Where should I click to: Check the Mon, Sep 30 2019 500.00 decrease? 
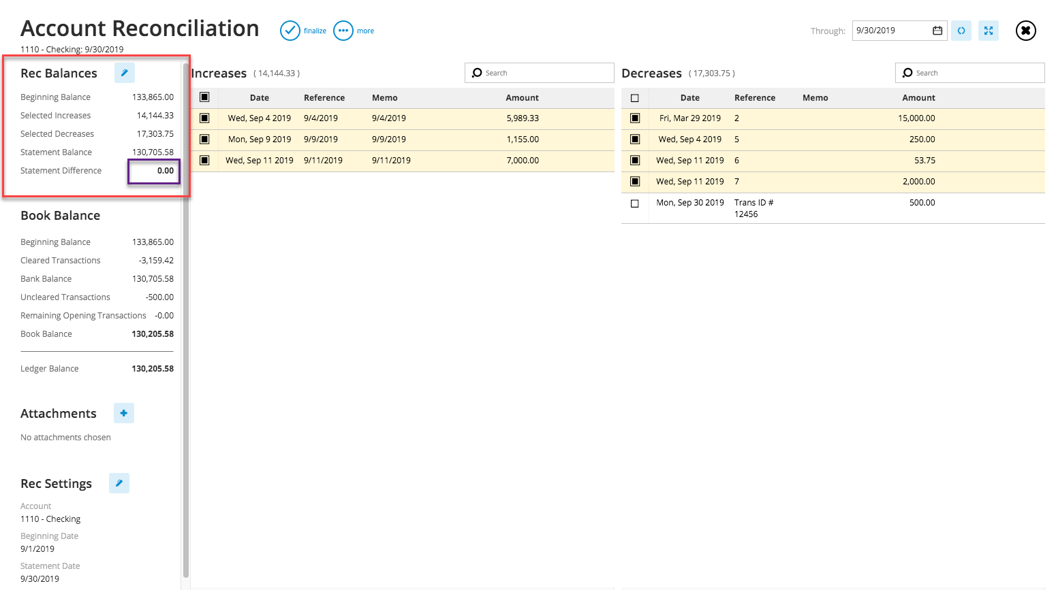click(x=635, y=203)
